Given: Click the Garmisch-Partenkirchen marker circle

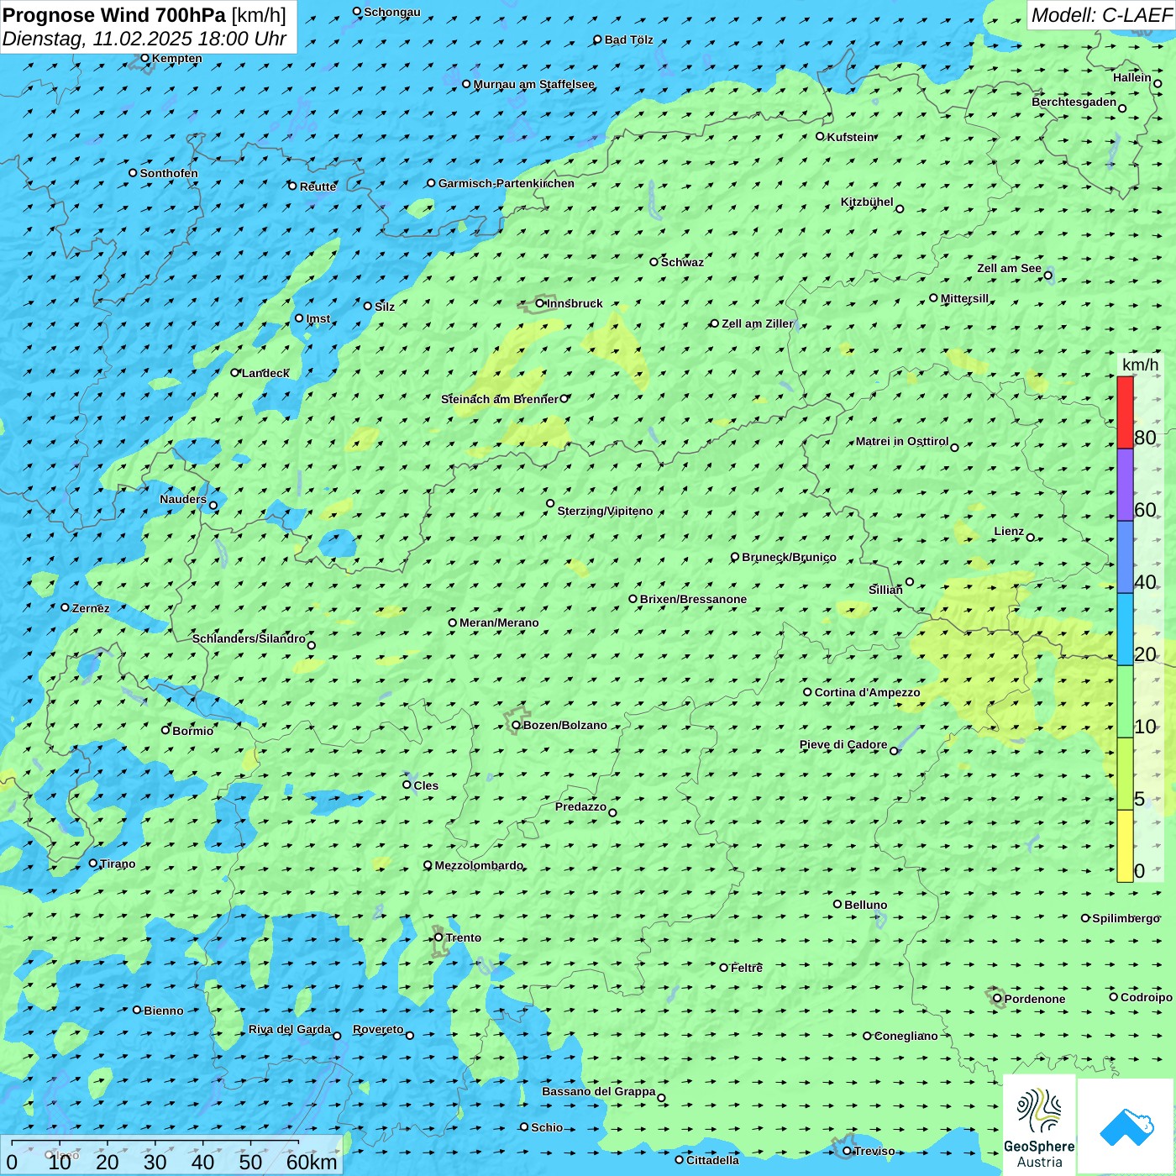Looking at the screenshot, I should (x=431, y=183).
